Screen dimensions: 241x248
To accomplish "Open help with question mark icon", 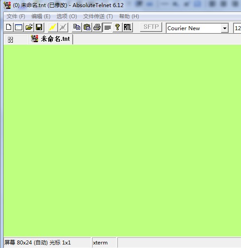I will [117, 28].
